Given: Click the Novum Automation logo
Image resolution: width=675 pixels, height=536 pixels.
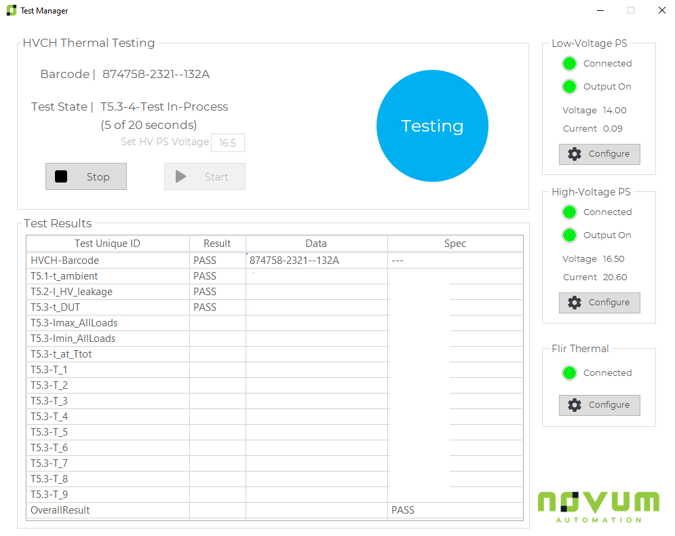Looking at the screenshot, I should pos(598,507).
